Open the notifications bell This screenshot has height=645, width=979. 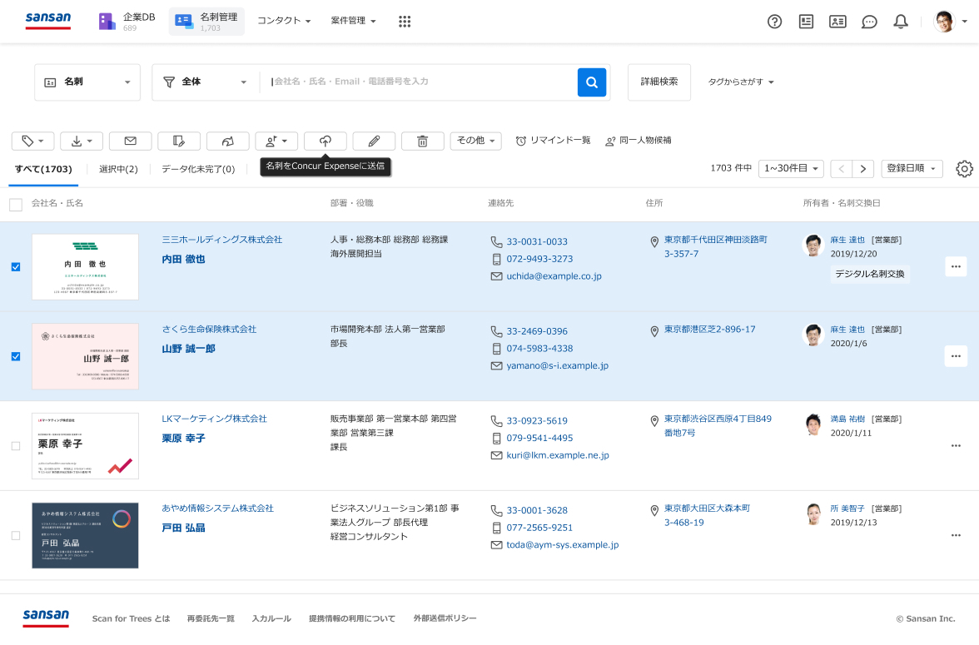click(x=901, y=22)
